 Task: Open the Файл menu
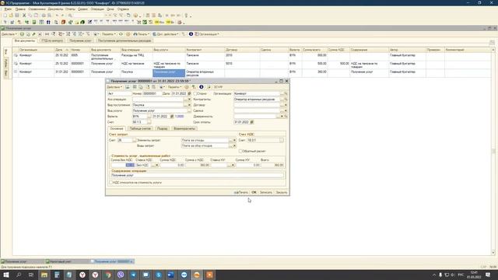pyautogui.click(x=8, y=9)
